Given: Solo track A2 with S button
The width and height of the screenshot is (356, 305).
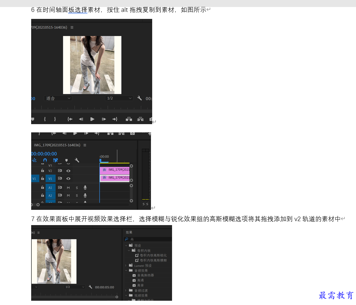Looking at the screenshot, I should tap(77, 195).
